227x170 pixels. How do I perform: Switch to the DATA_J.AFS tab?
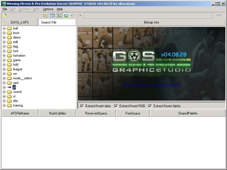[x=20, y=22]
